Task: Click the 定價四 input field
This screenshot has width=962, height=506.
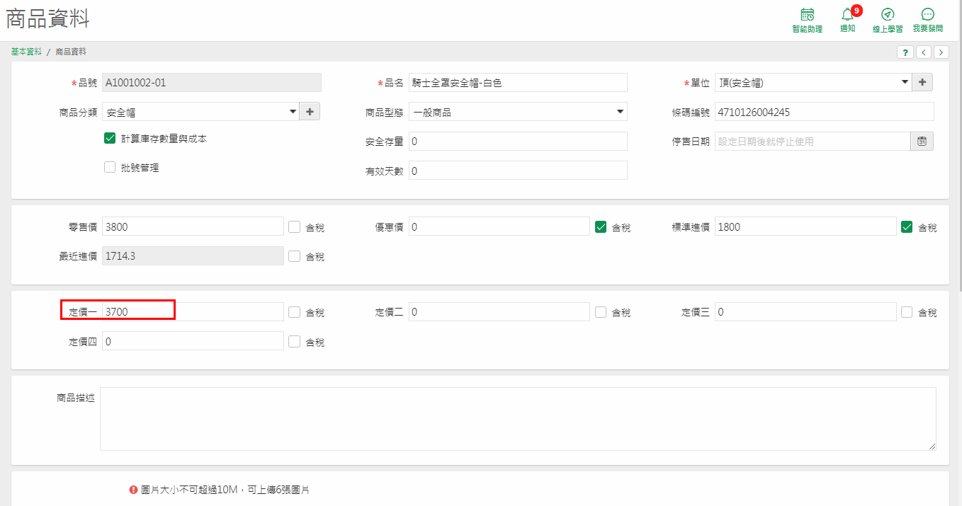Action: coord(193,341)
